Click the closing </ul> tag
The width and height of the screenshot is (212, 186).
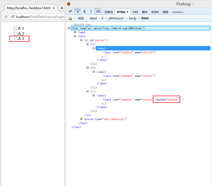[88, 115]
